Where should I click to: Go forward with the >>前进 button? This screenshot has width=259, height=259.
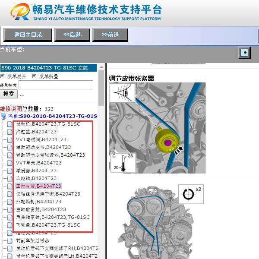tap(110, 35)
